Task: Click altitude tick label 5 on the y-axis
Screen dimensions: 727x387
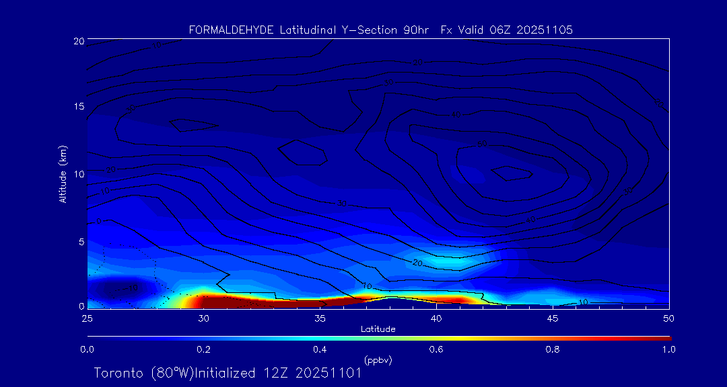Action: tap(80, 241)
